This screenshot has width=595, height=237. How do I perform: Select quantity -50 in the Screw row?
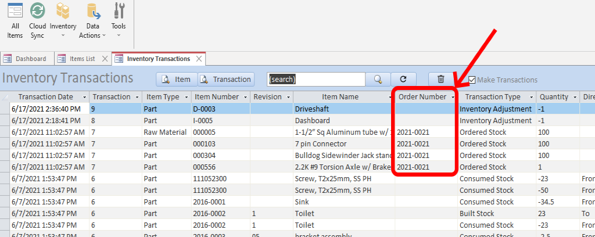[557, 190]
